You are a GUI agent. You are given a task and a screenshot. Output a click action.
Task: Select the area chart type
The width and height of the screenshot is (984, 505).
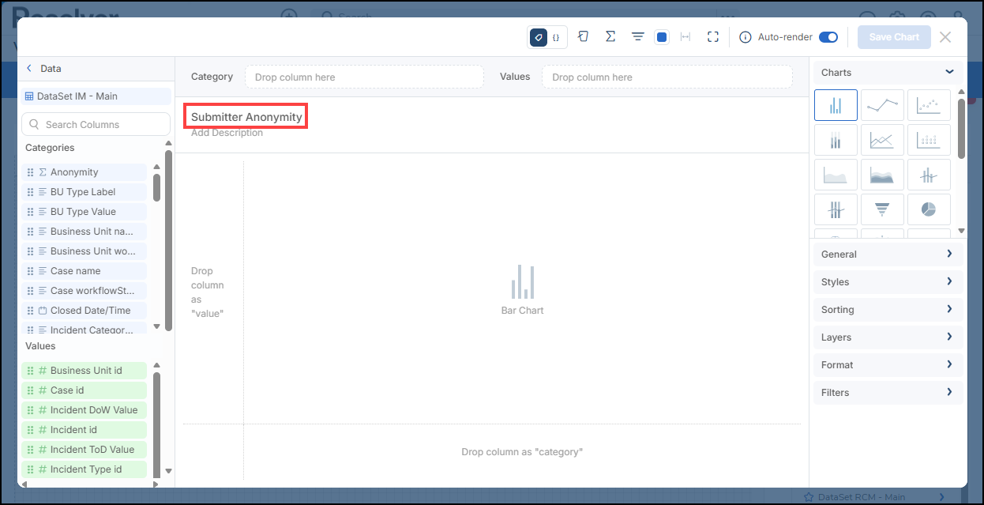point(836,175)
